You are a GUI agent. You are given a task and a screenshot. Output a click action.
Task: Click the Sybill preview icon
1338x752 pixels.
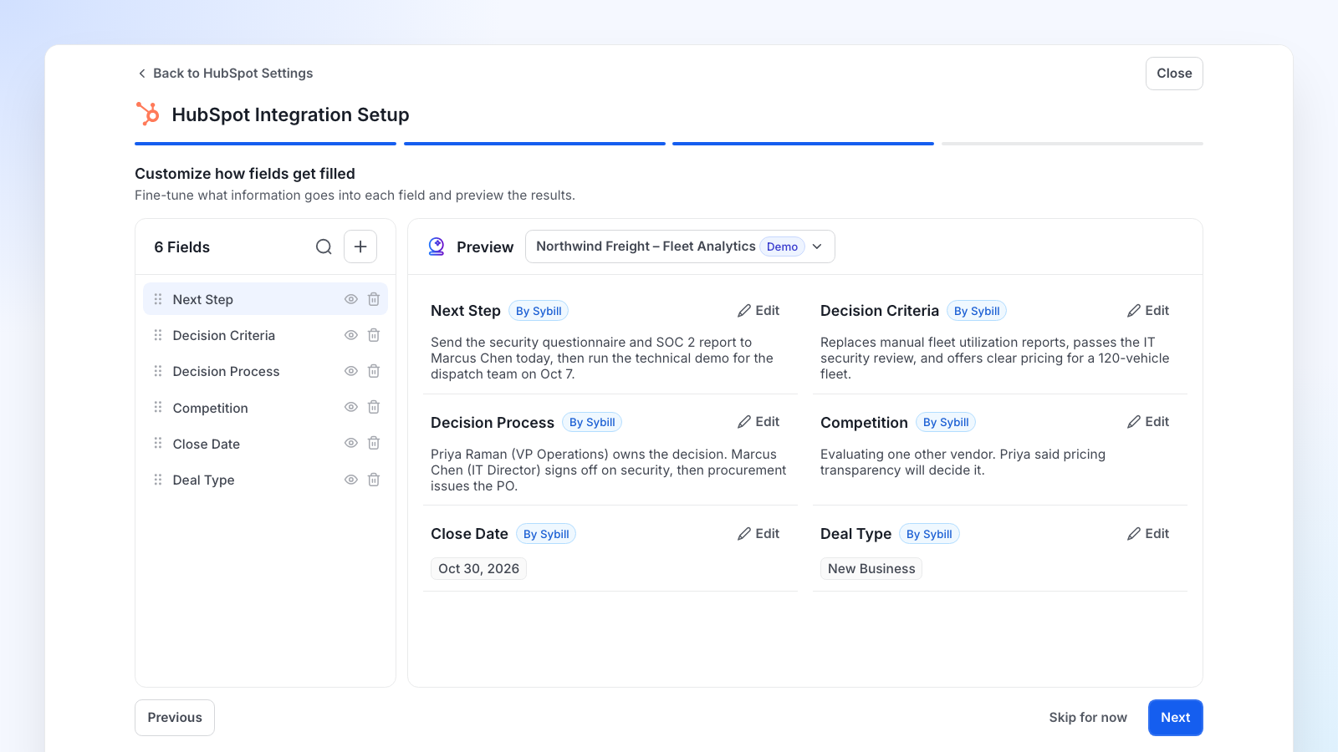(x=437, y=246)
